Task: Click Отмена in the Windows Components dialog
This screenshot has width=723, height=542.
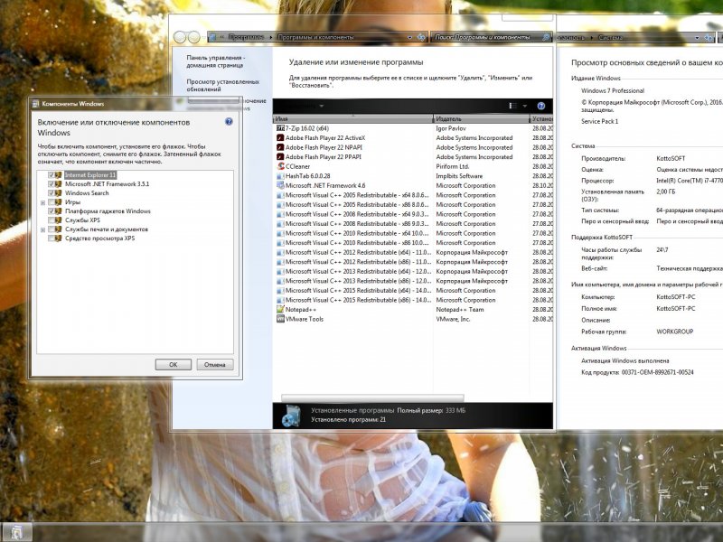Action: 215,365
